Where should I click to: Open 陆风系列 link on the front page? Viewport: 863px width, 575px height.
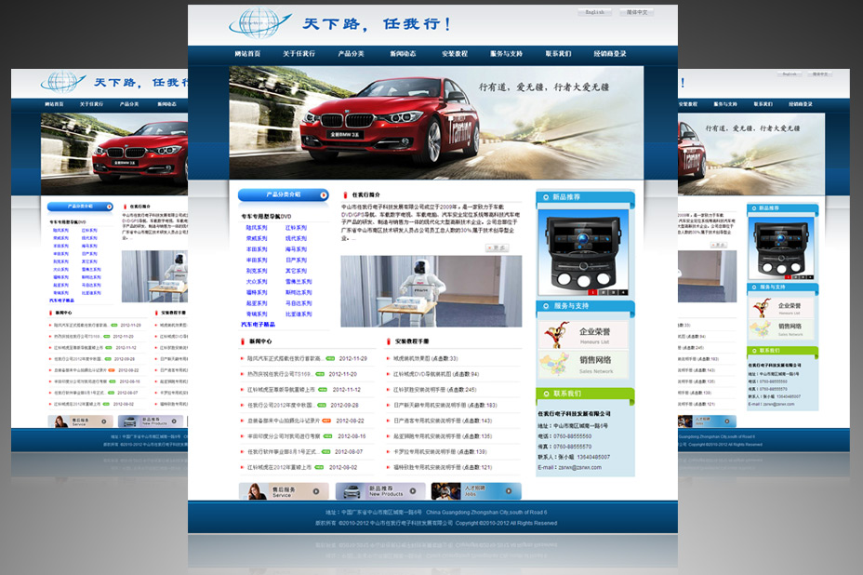click(x=257, y=227)
